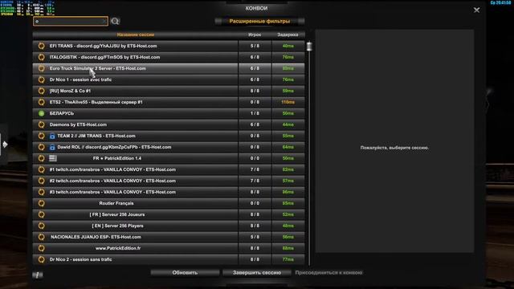Click the Обновить refresh button
The width and height of the screenshot is (514, 289).
click(185, 273)
